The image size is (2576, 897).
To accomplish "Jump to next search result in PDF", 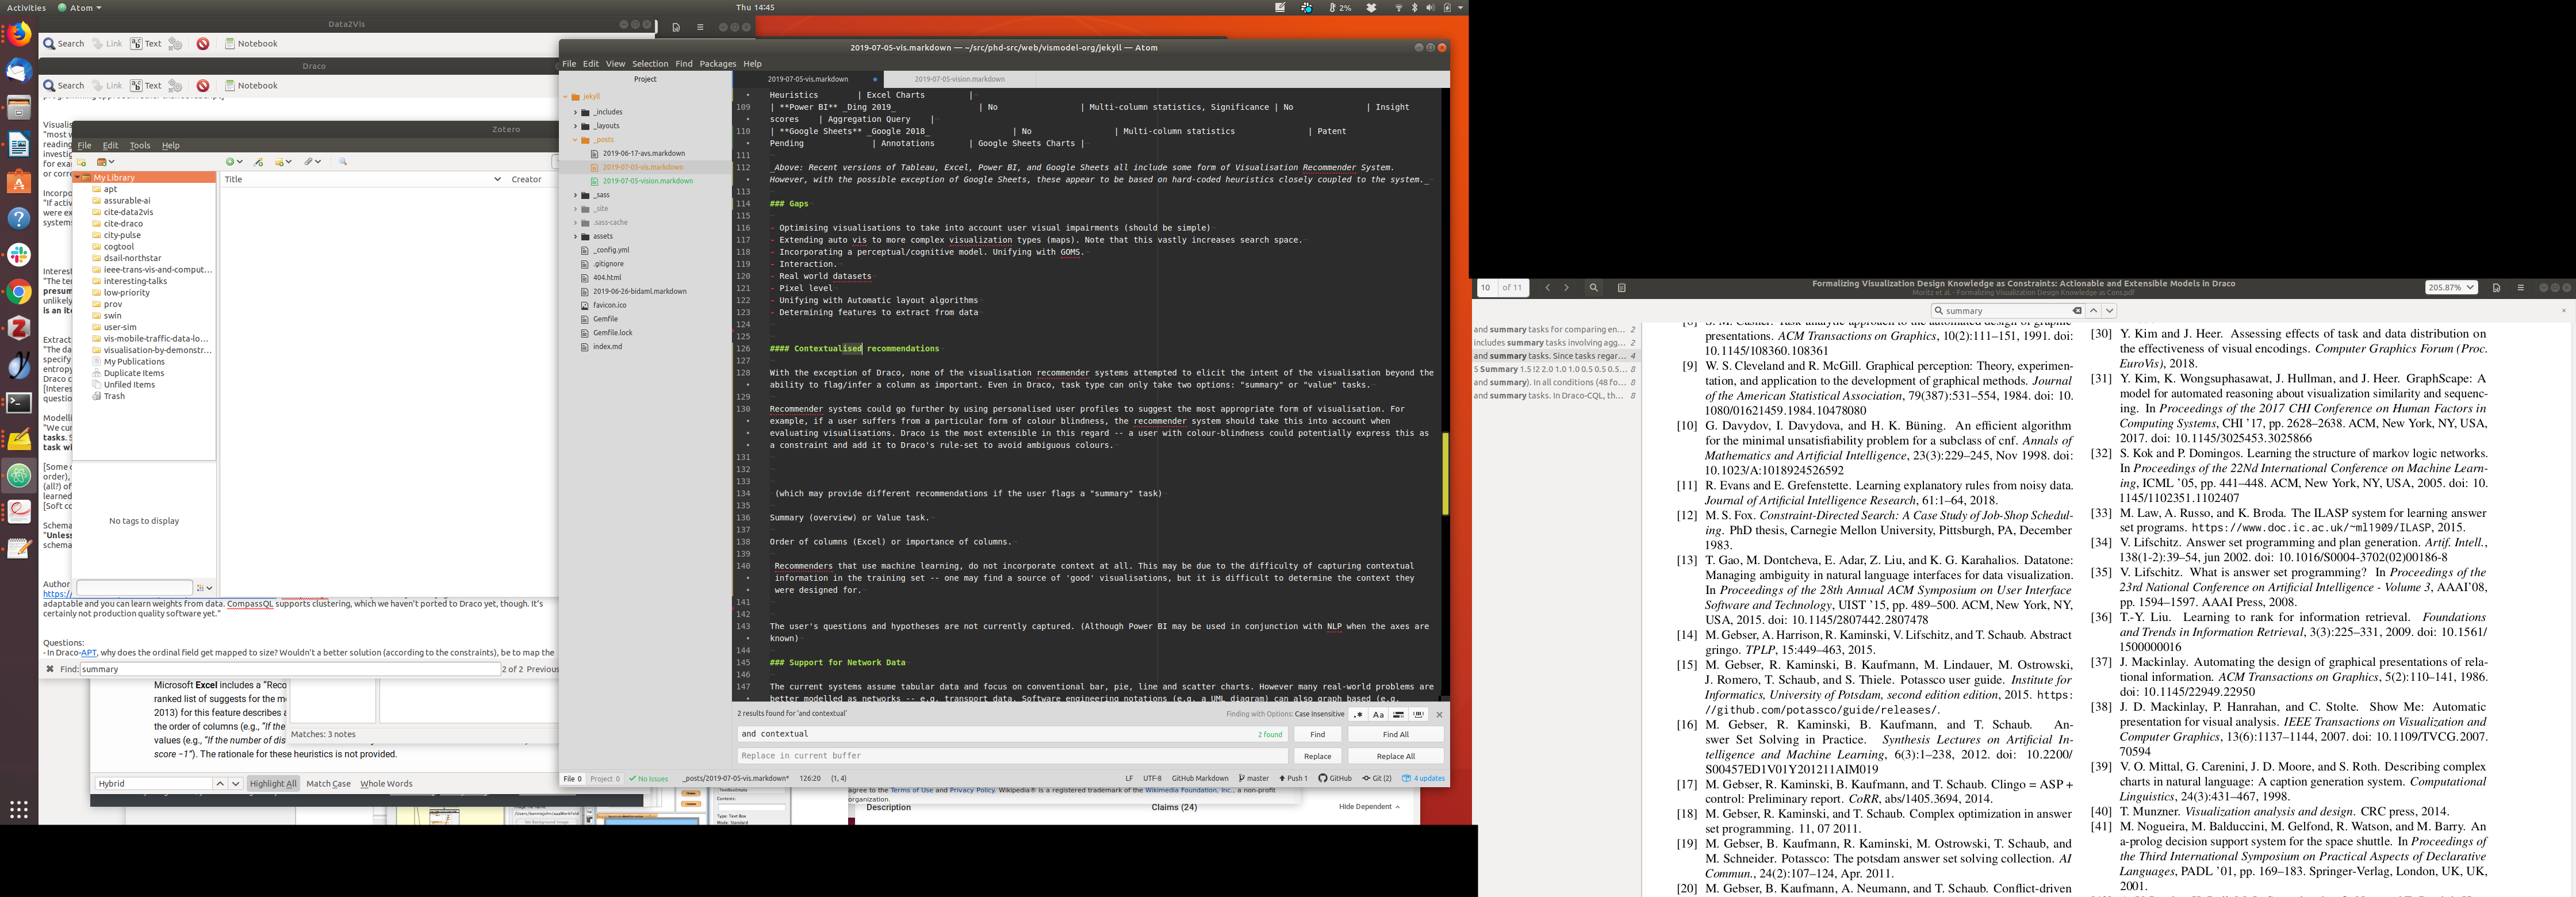I will [2110, 311].
